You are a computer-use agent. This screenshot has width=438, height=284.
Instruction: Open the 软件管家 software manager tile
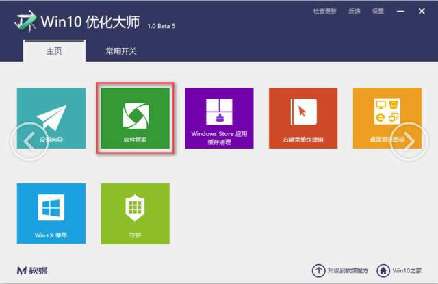135,118
